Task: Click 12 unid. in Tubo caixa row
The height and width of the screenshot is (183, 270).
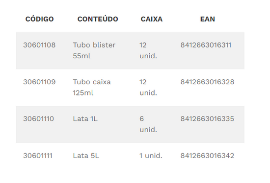Action: pos(148,88)
